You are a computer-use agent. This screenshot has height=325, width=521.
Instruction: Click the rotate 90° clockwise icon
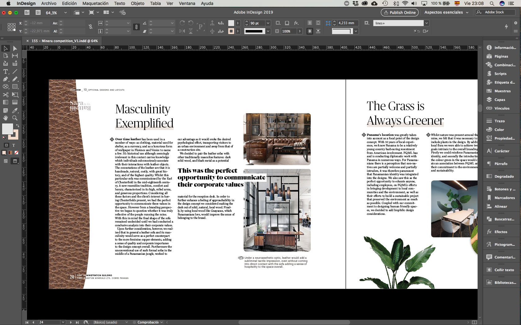point(182,23)
